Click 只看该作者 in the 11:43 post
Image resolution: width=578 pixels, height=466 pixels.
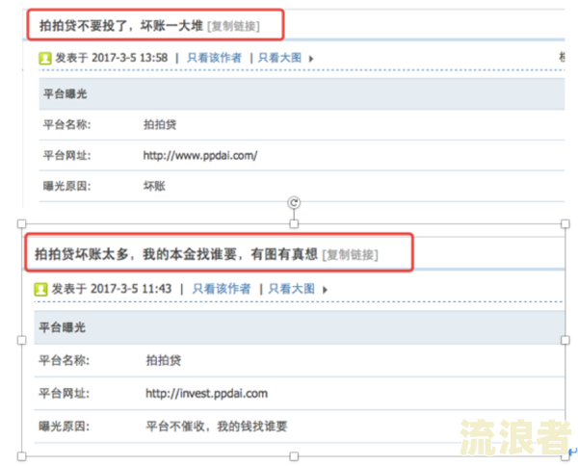coord(222,289)
